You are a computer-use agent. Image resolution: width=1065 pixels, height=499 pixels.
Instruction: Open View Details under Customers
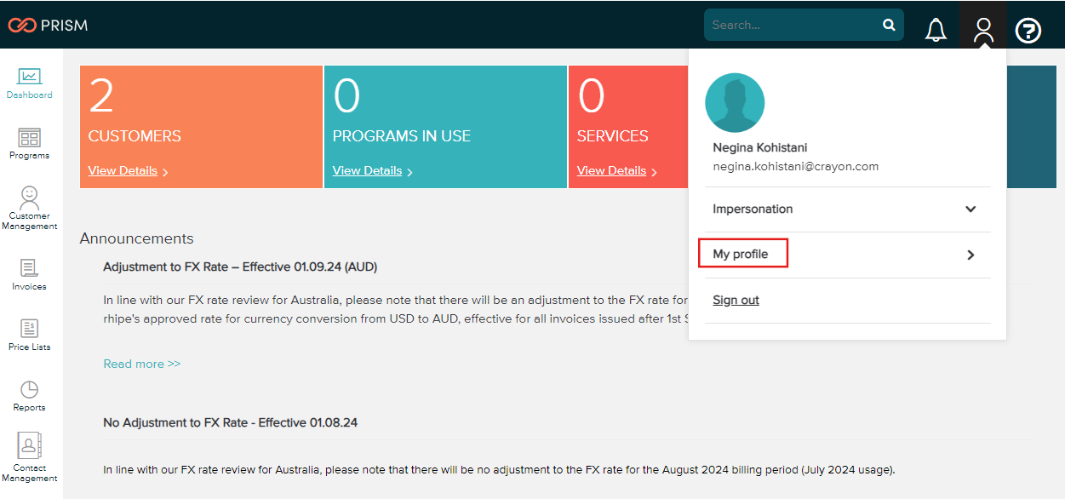(123, 170)
